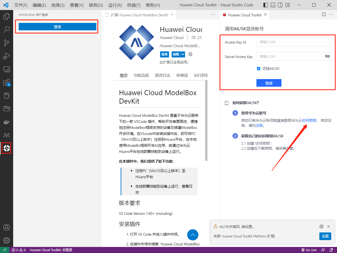This screenshot has width=337, height=253.
Task: Open notifications bell in status bar
Action: point(331,250)
